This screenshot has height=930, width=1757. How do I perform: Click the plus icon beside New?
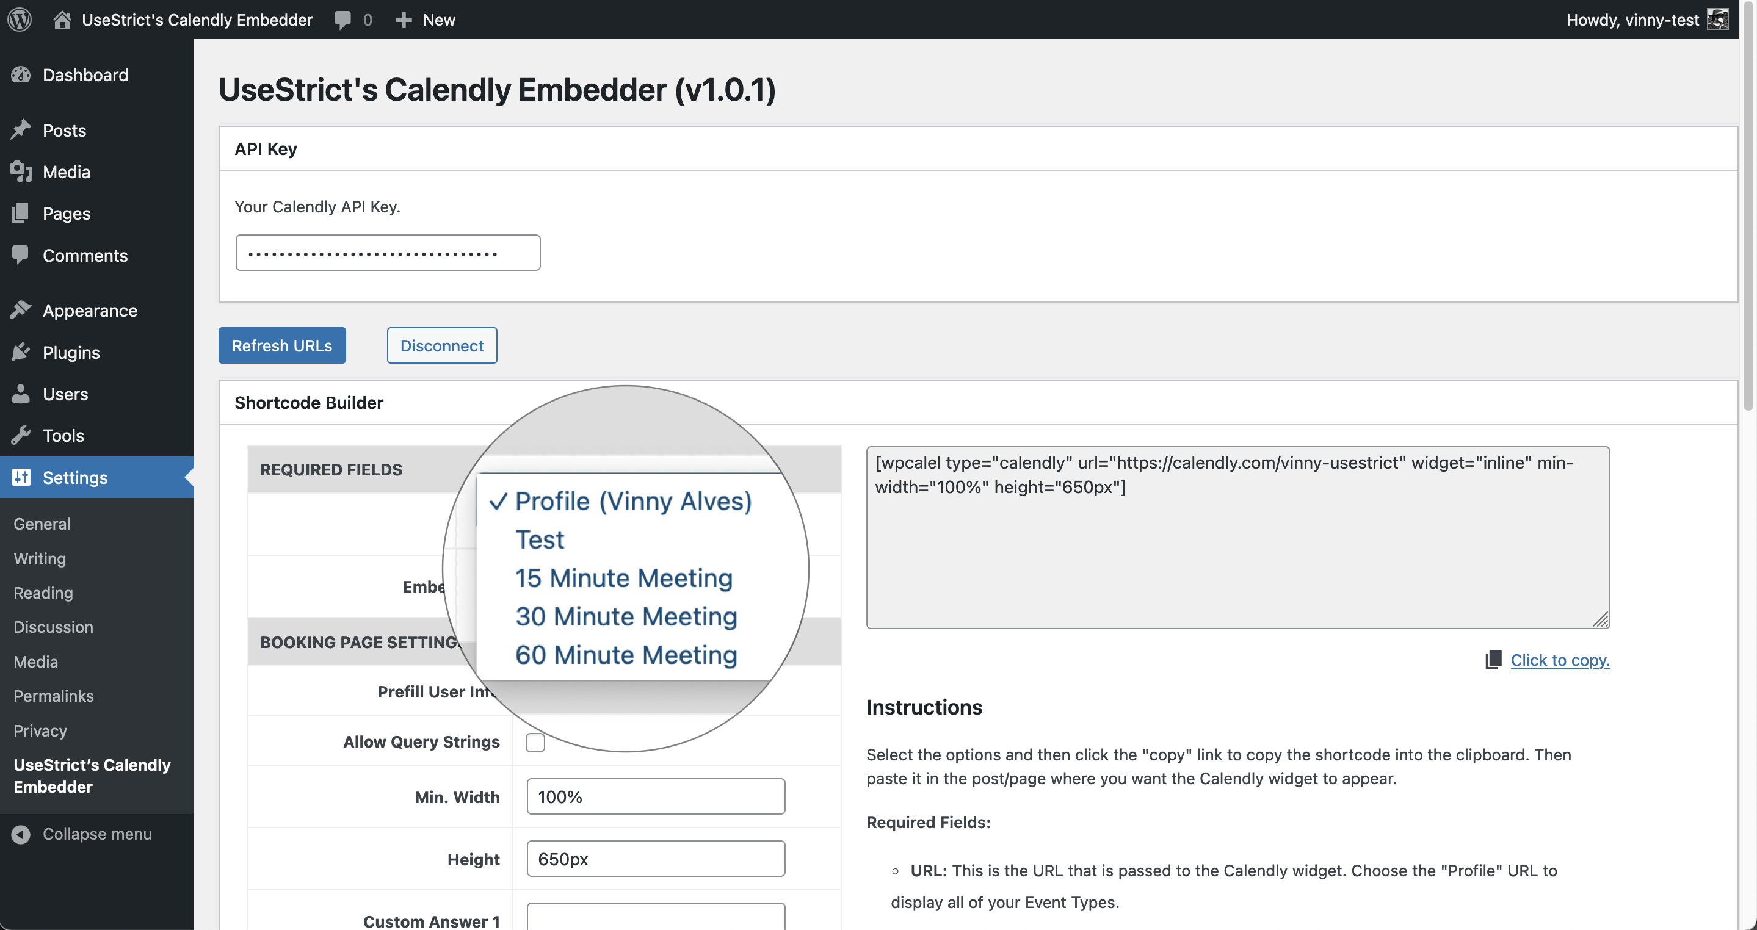tap(404, 20)
